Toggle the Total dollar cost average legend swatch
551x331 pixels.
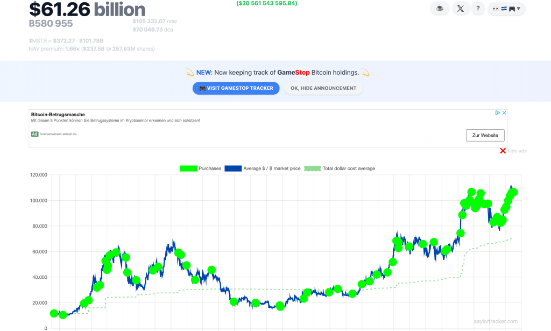[313, 168]
